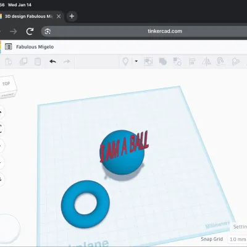Open the dashboard list icon beside design name
247x247 pixels.
pyautogui.click(x=9, y=47)
